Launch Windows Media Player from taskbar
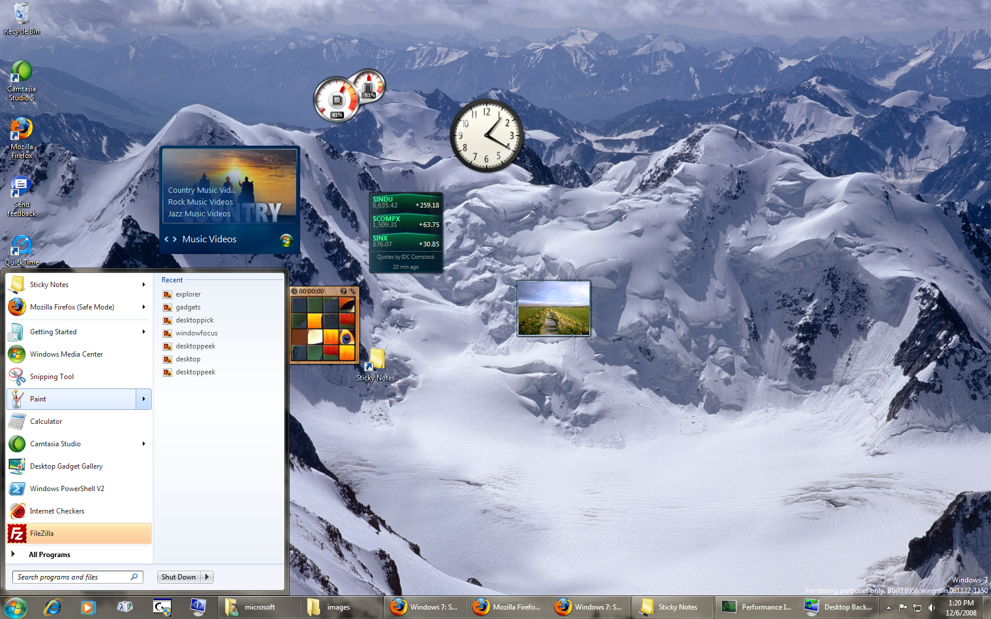991x619 pixels. [88, 607]
